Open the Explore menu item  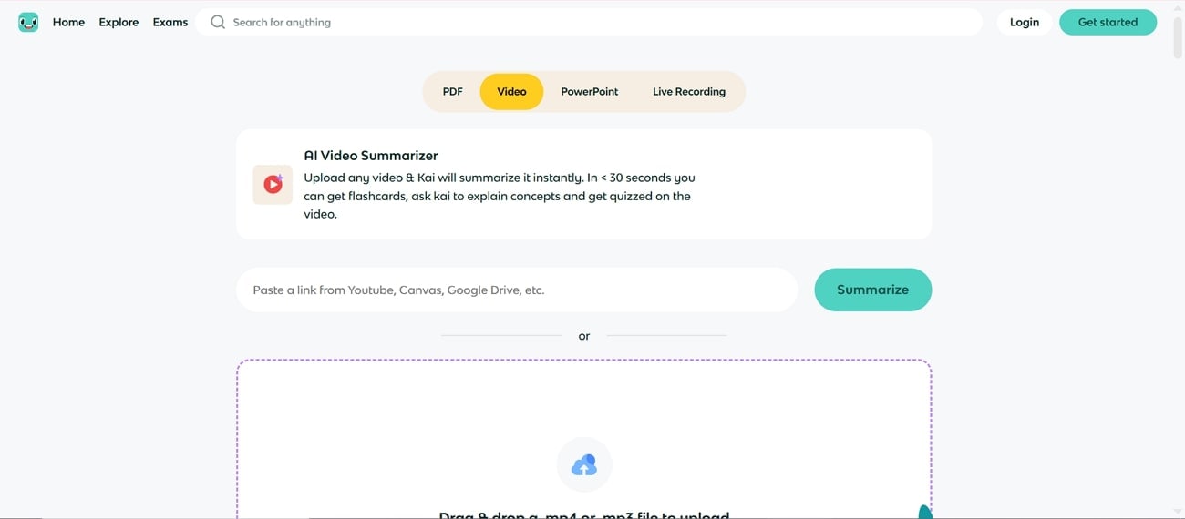pos(118,22)
